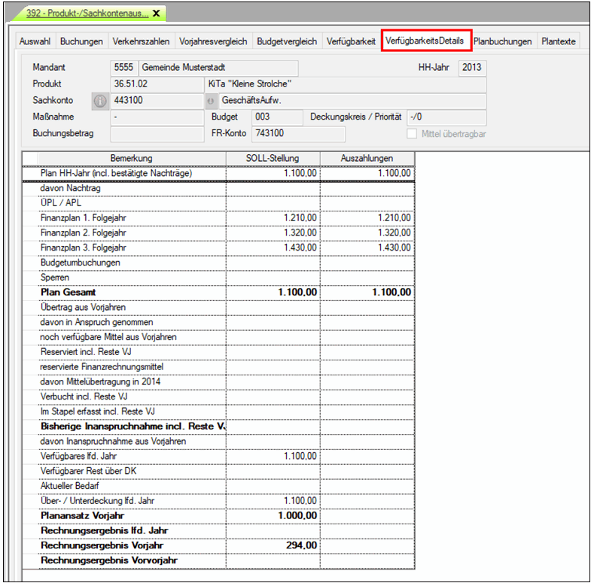
Task: Toggle the Mittel übertragbar checkbox
Action: coord(412,134)
